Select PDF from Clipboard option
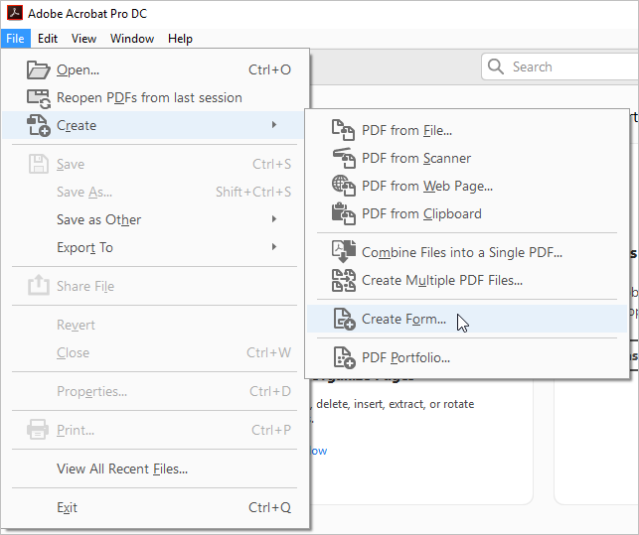Image resolution: width=639 pixels, height=535 pixels. [x=467, y=213]
